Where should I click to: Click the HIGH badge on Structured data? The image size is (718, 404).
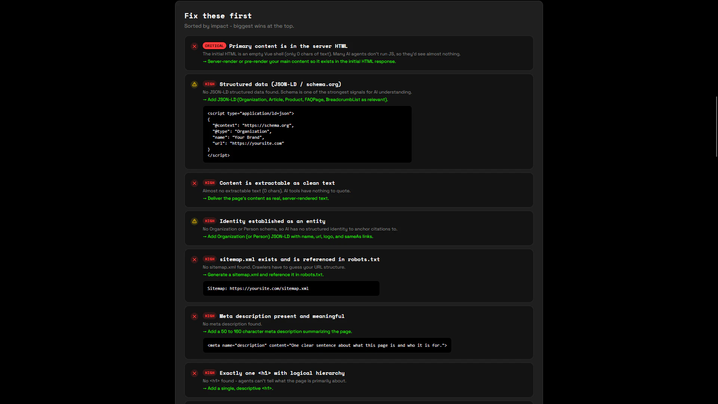[209, 84]
